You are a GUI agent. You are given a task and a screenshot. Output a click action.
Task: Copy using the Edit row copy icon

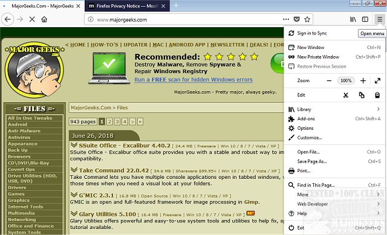(x=362, y=95)
